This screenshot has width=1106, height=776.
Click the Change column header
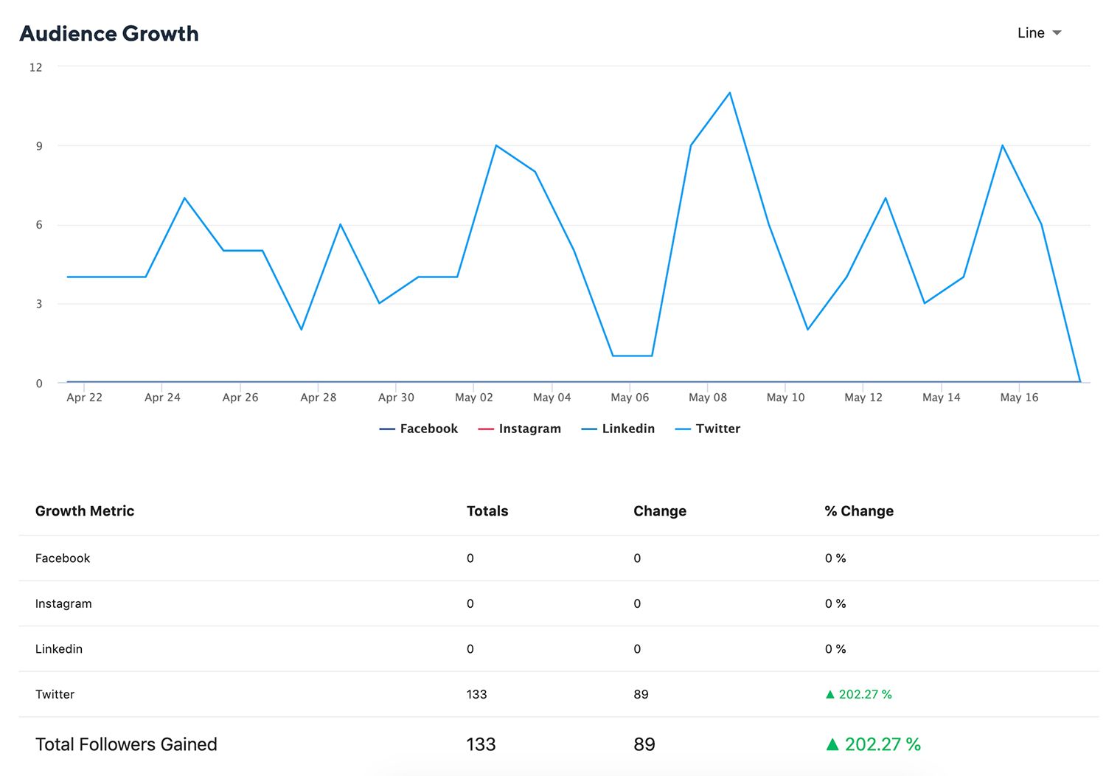(x=660, y=511)
